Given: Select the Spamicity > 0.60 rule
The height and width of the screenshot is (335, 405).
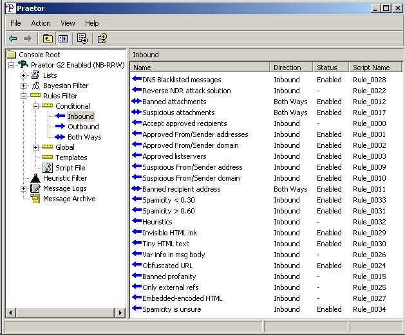Looking at the screenshot, I should pyautogui.click(x=169, y=211).
